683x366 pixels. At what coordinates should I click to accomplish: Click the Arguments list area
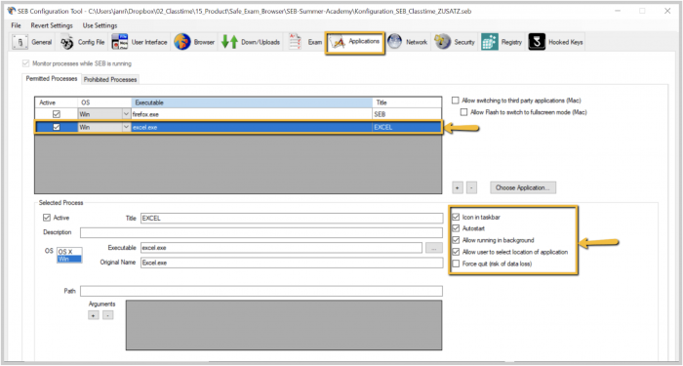click(x=284, y=325)
